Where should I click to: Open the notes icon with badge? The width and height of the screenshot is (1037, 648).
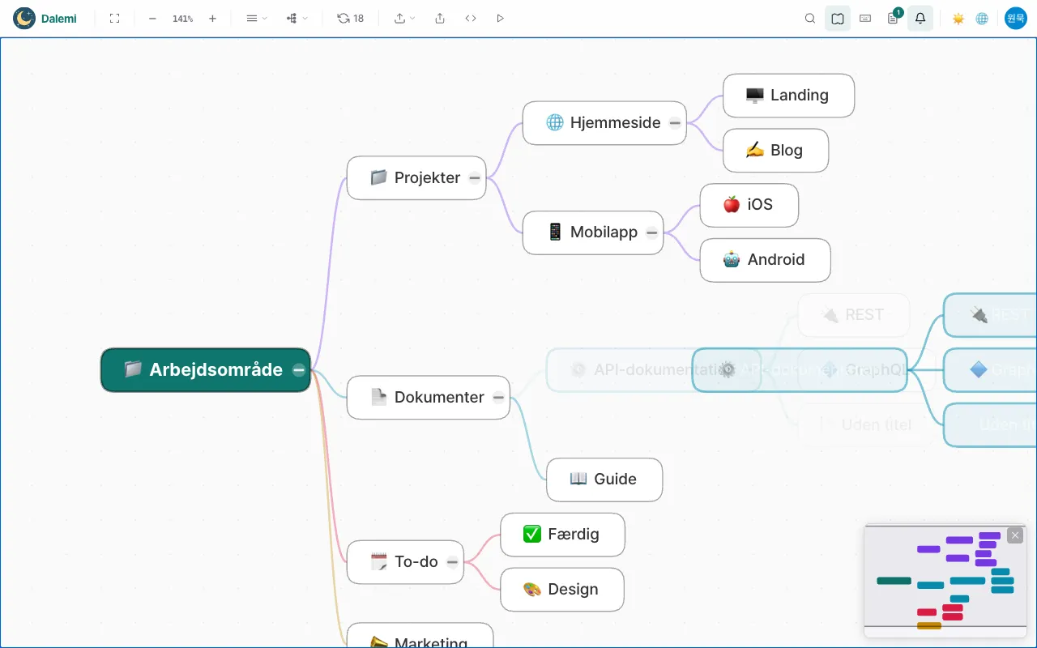[893, 18]
